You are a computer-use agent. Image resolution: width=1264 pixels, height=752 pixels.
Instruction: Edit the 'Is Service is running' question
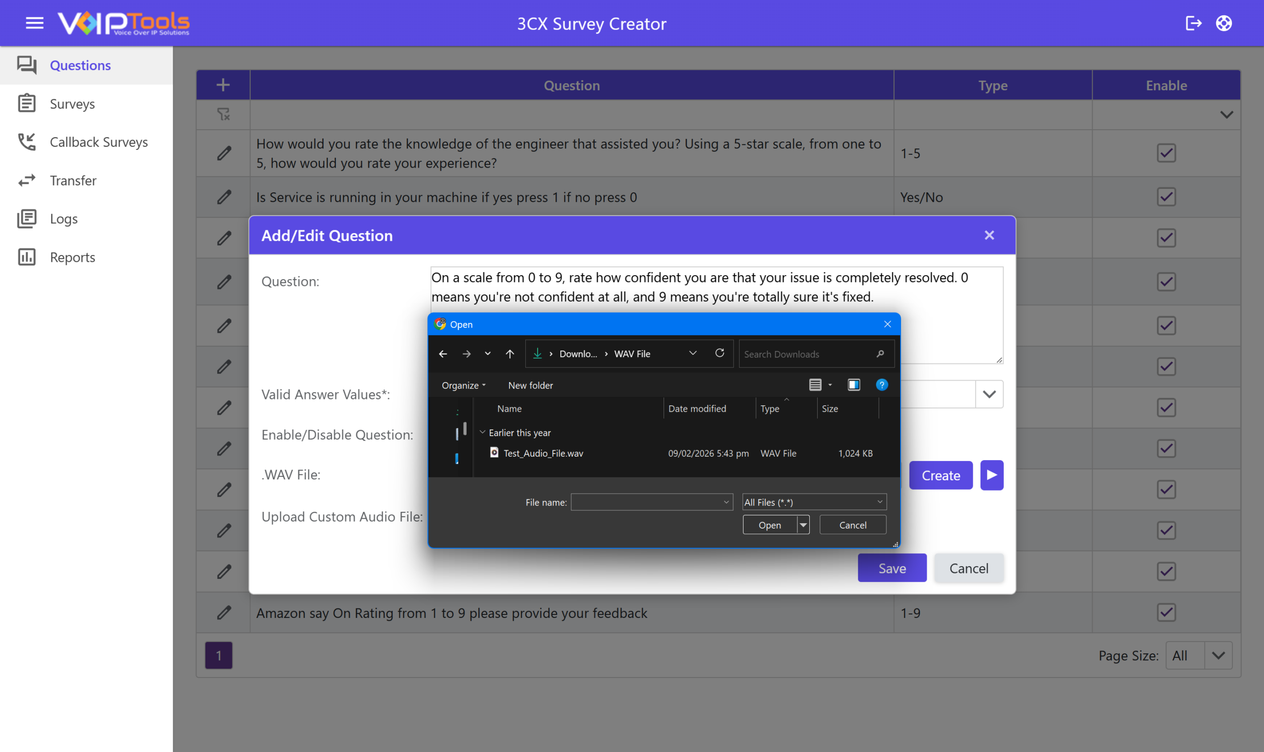point(224,197)
